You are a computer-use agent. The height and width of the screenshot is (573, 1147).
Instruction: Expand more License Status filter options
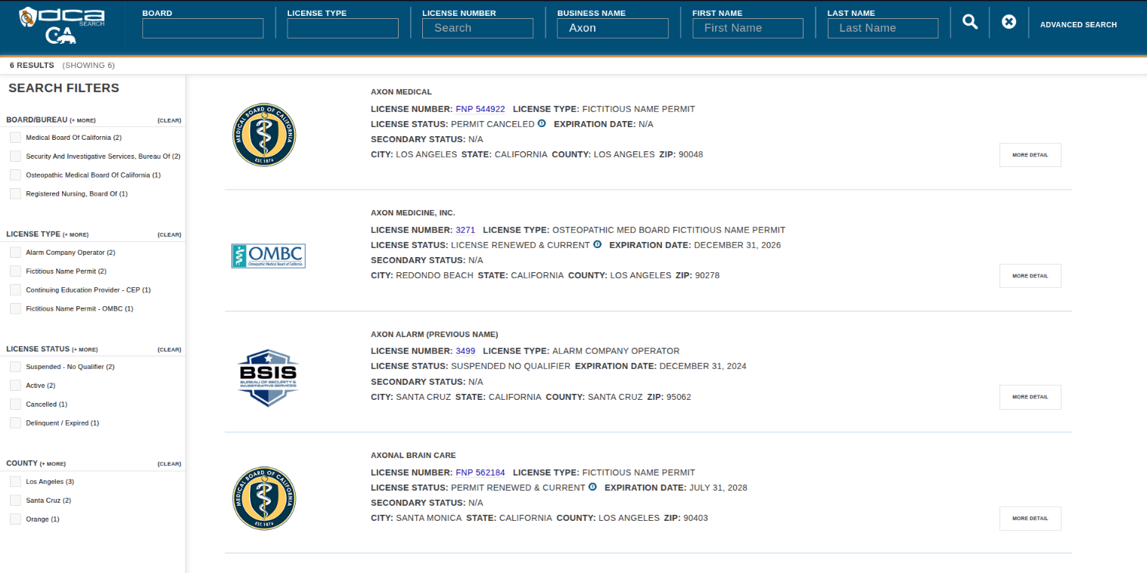85,350
